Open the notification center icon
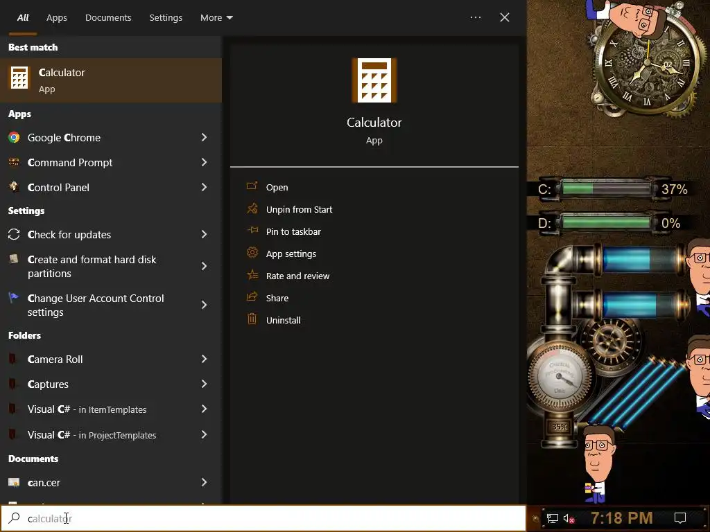This screenshot has width=710, height=532. tap(680, 518)
